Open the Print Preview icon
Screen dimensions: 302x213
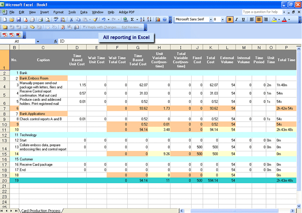(x=47, y=19)
